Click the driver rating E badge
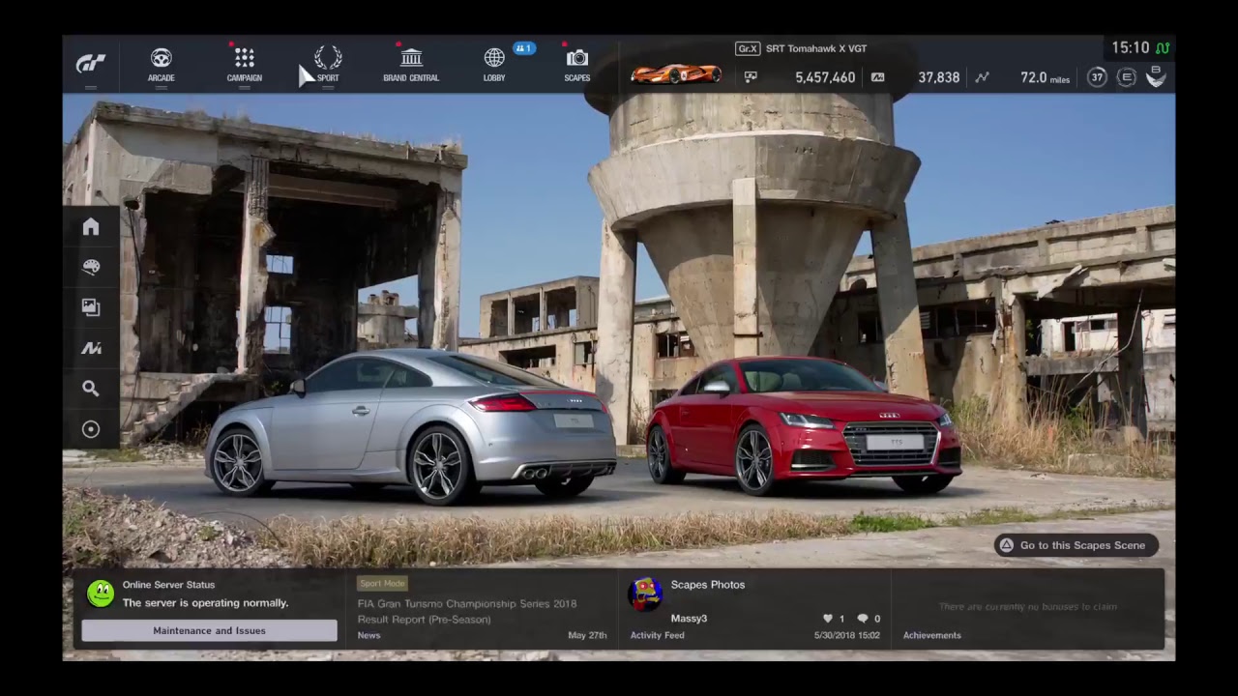 [x=1126, y=77]
